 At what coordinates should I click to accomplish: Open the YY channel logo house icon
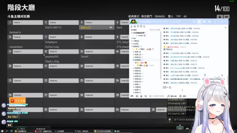(133, 22)
